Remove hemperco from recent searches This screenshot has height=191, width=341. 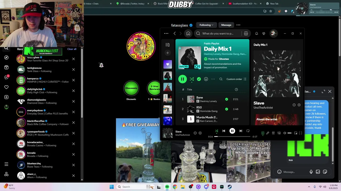pos(74,80)
